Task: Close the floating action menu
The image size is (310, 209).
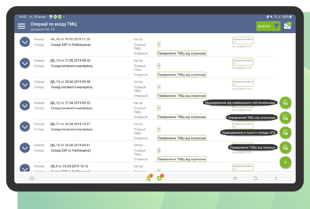Action: [285, 162]
